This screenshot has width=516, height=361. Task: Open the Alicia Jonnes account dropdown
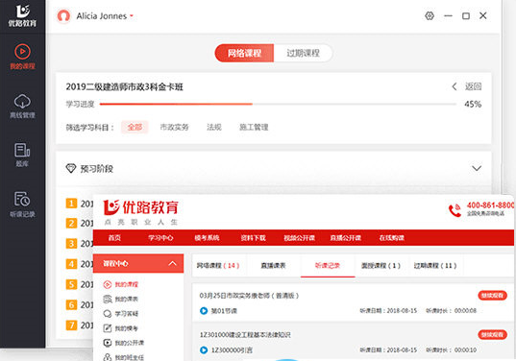[132, 15]
